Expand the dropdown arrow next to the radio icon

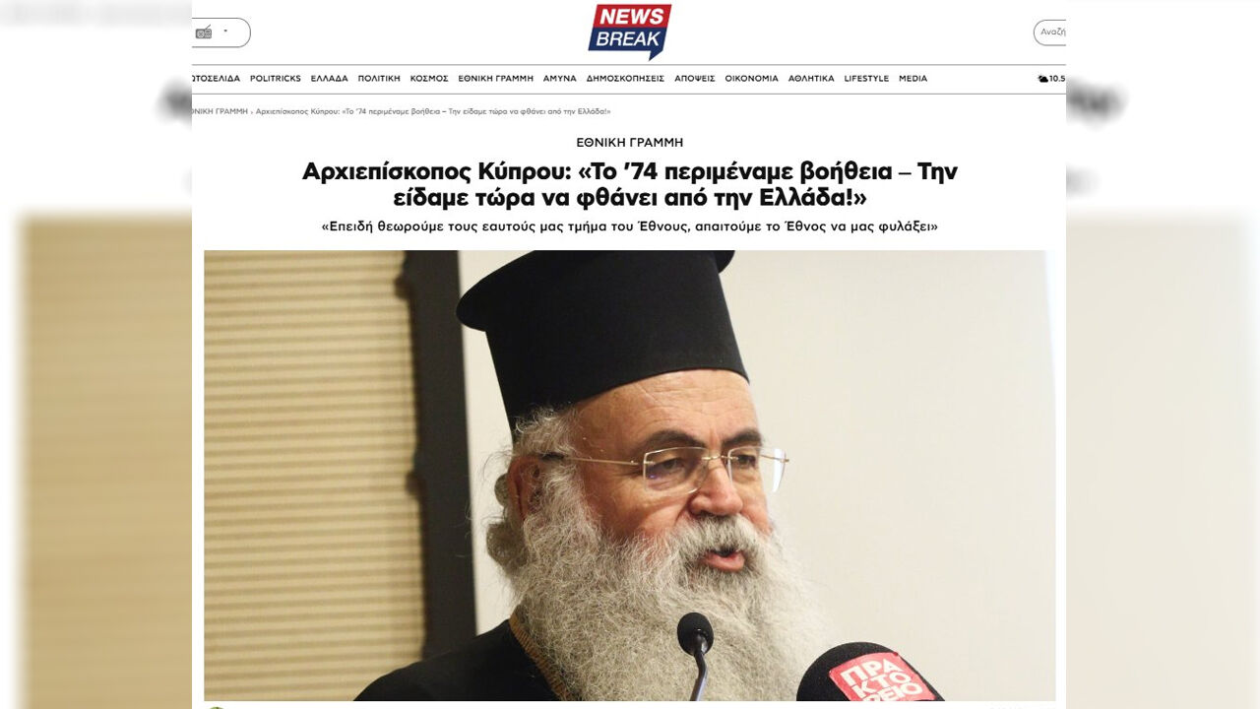pos(226,32)
